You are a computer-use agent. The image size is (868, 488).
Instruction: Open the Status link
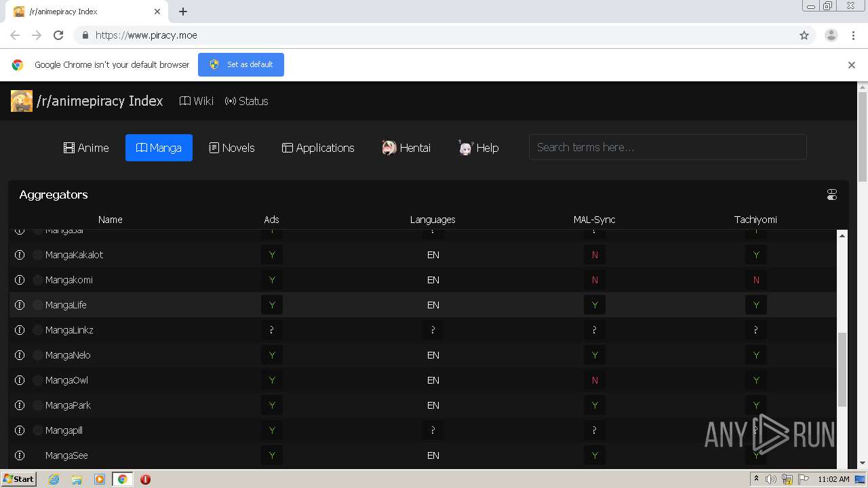247,101
